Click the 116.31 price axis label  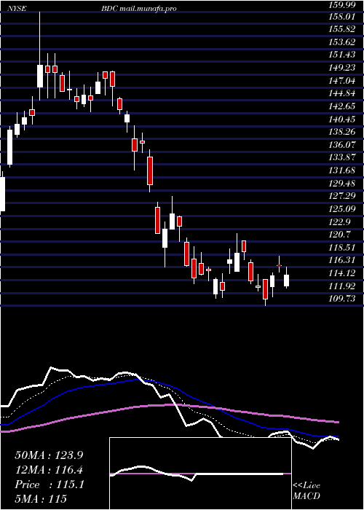coord(341,260)
